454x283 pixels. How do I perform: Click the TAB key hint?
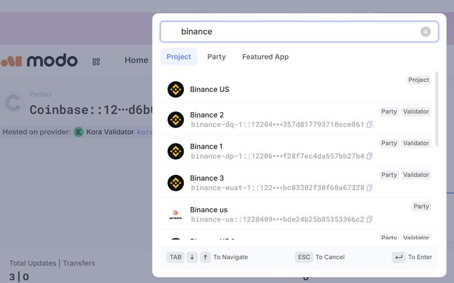point(175,257)
